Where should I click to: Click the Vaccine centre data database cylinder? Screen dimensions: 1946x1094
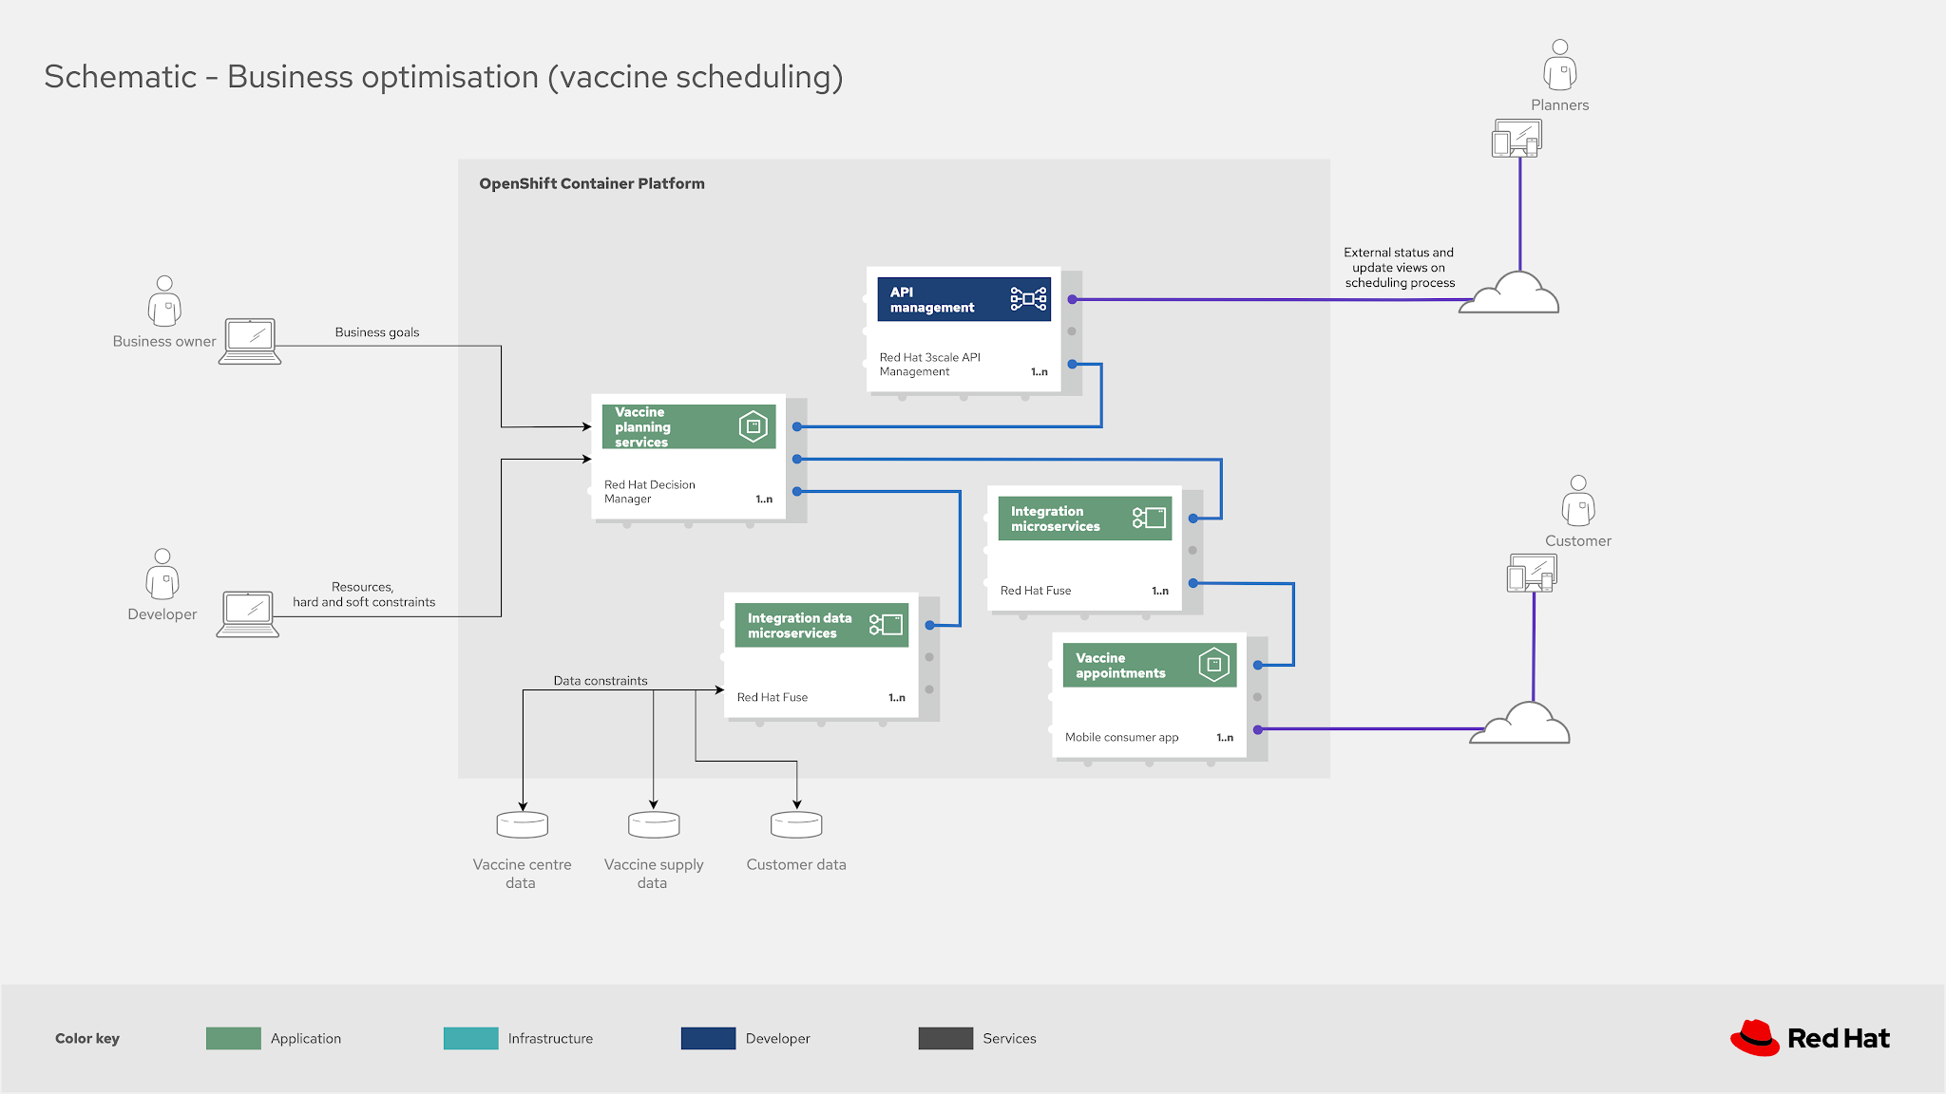522,822
